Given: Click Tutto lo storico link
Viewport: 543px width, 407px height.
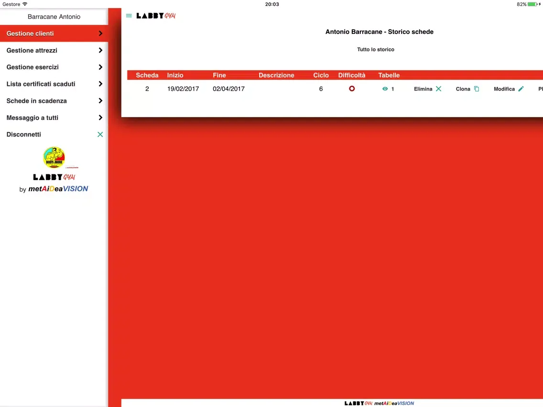Looking at the screenshot, I should 375,50.
